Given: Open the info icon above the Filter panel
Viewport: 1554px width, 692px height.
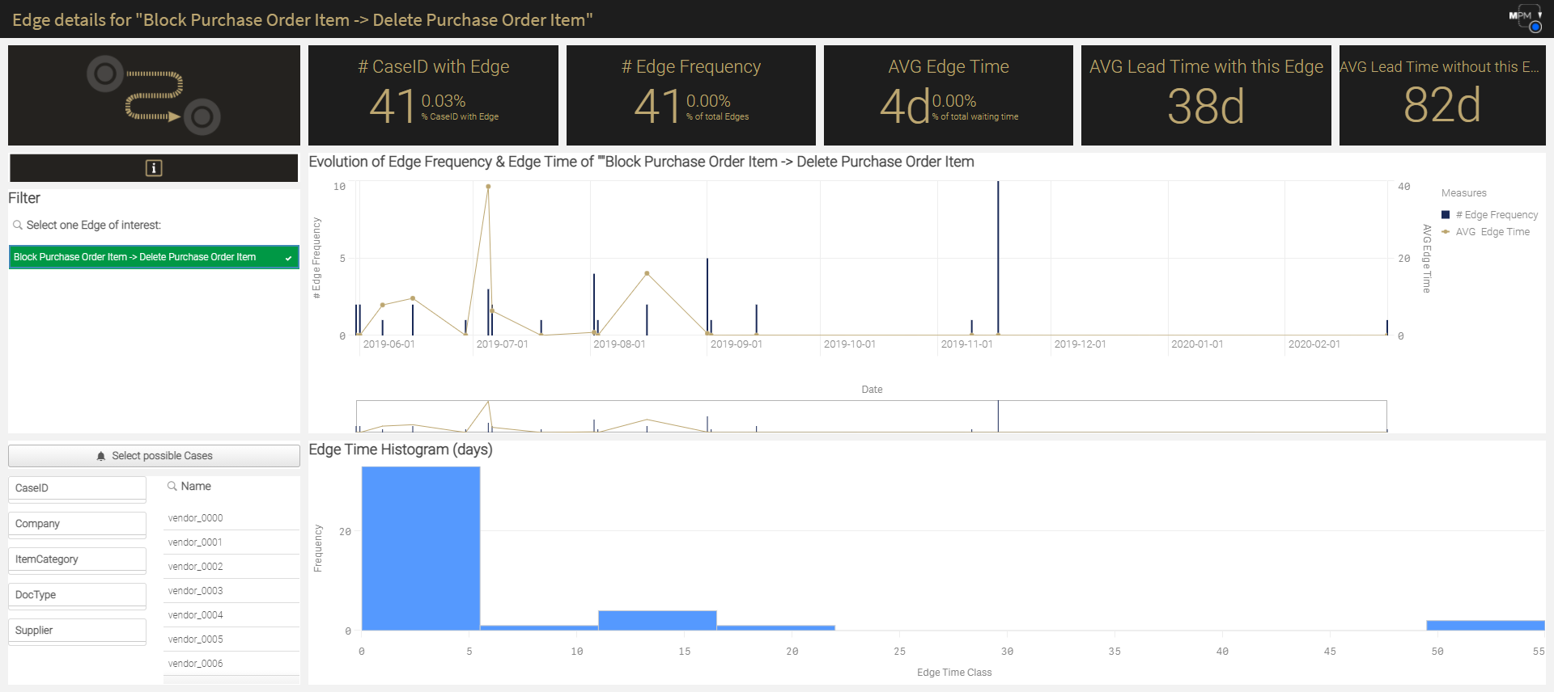Looking at the screenshot, I should (154, 168).
